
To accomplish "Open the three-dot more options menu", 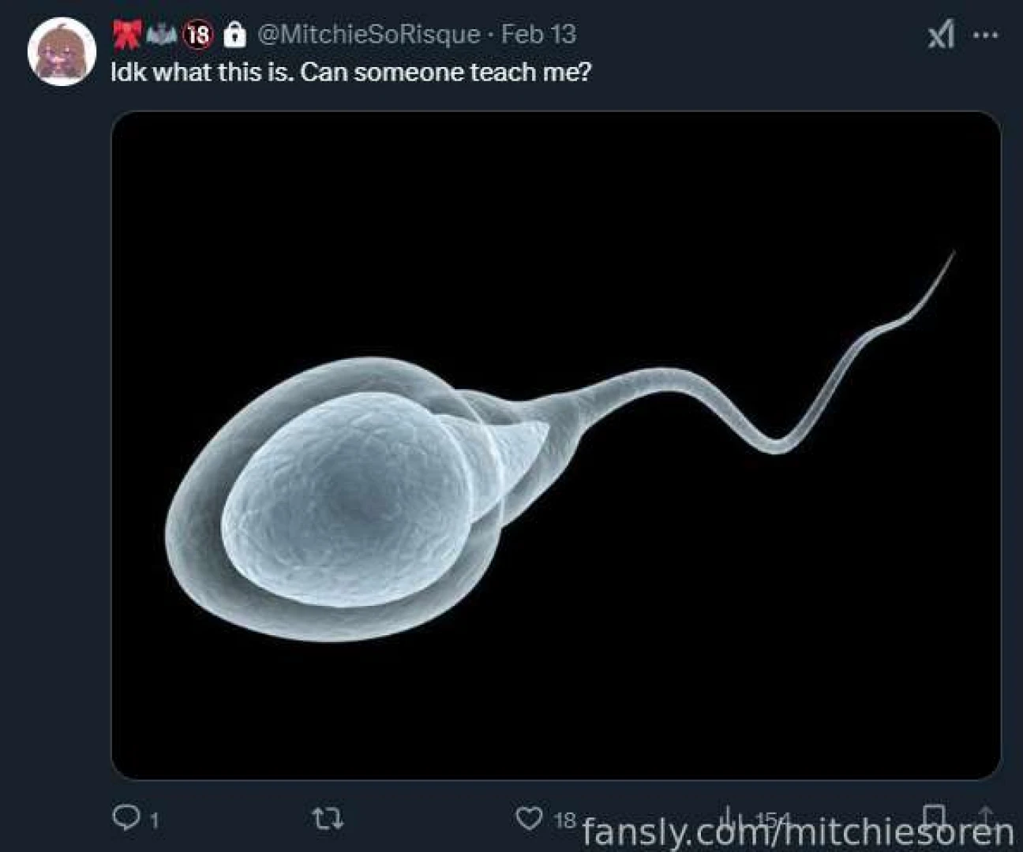I will pos(986,35).
